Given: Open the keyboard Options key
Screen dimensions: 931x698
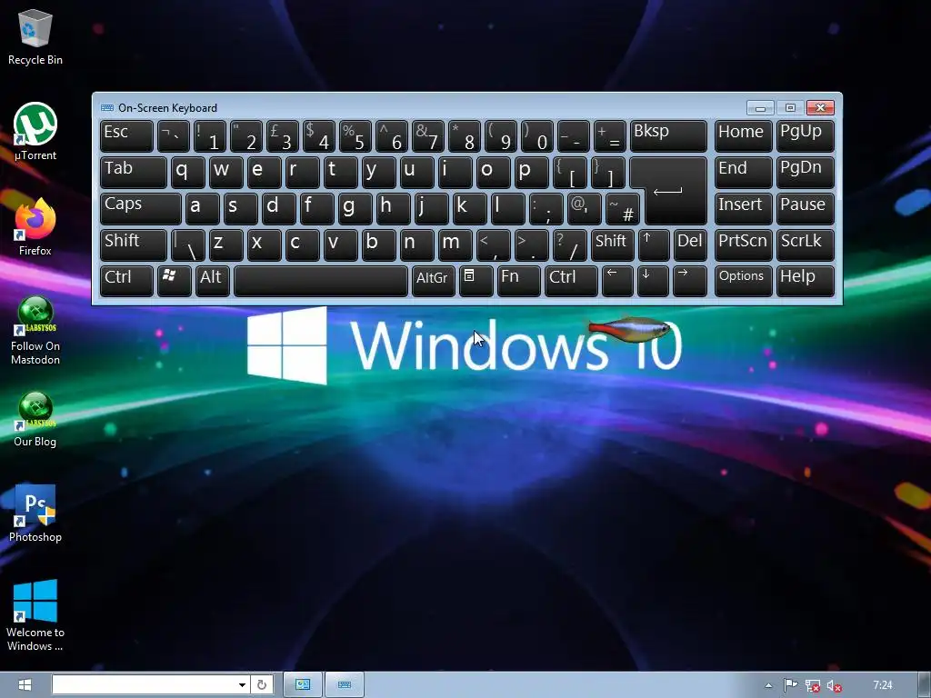Looking at the screenshot, I should click(x=744, y=282).
